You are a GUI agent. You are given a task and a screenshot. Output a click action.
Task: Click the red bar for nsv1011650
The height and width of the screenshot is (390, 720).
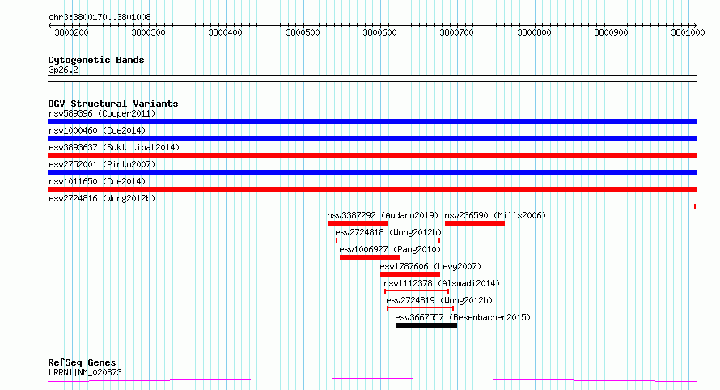coord(372,189)
